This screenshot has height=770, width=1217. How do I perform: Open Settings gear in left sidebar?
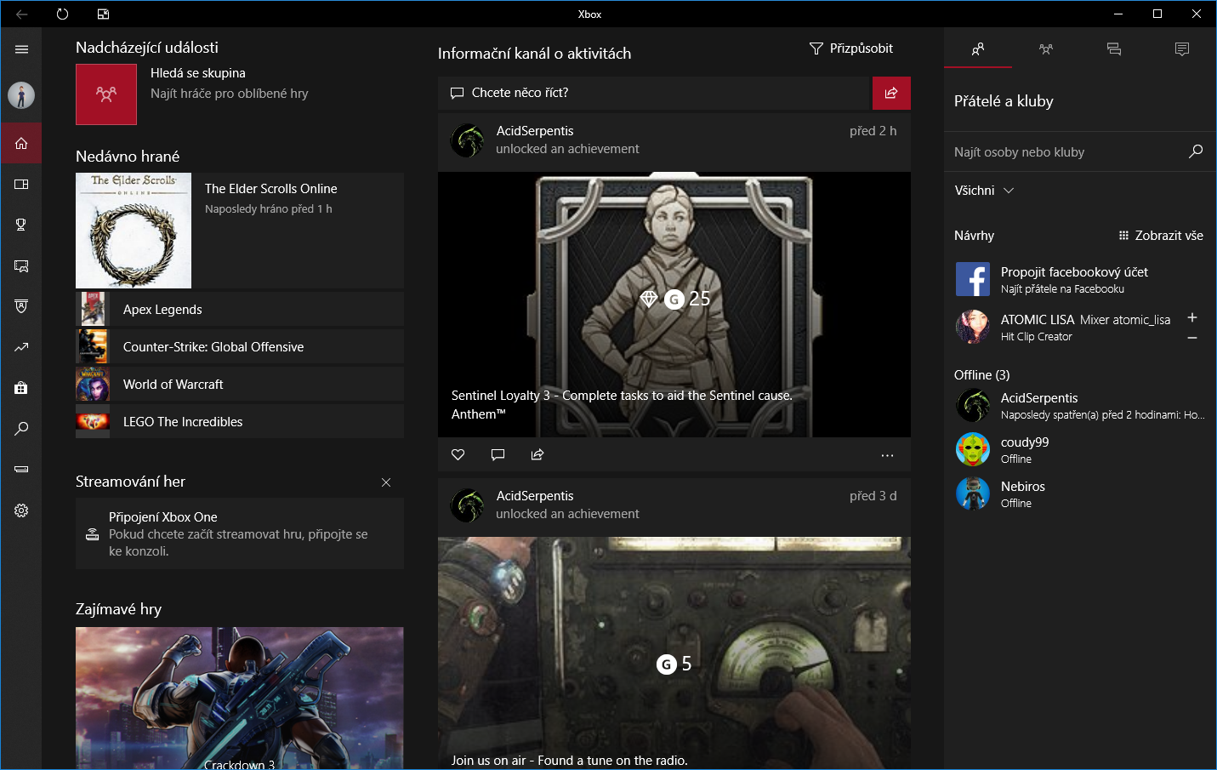pos(21,510)
